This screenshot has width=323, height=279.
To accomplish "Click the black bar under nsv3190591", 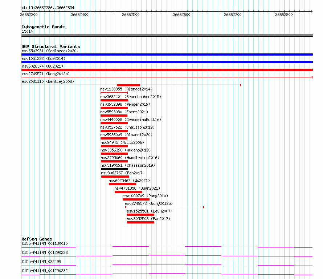I will [114, 169].
